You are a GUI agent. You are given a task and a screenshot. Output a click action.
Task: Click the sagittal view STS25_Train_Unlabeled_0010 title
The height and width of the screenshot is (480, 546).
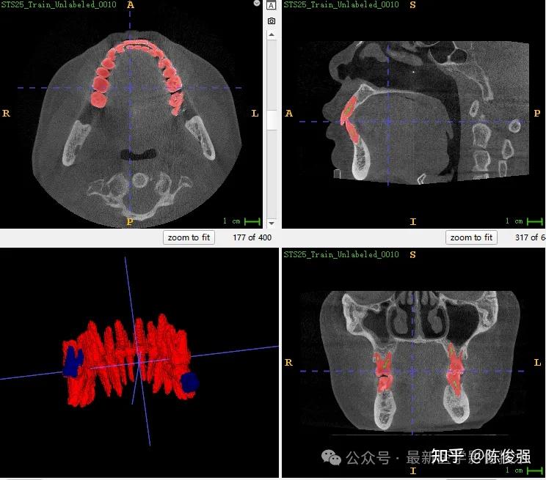[341, 4]
